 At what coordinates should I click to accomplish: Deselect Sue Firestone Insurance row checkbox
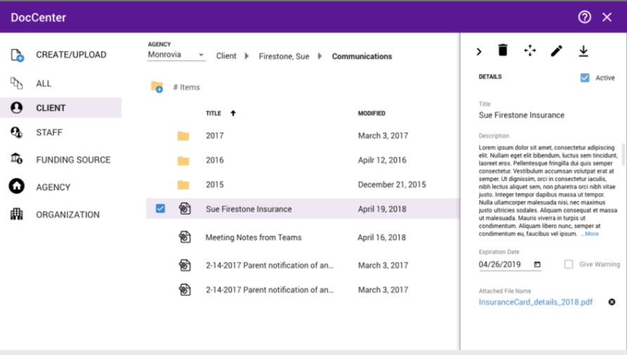click(x=160, y=208)
